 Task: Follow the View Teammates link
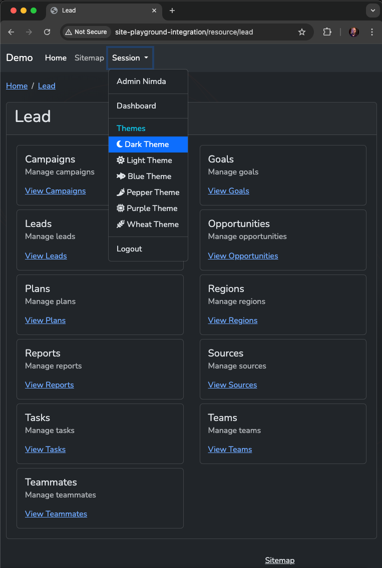(56, 514)
